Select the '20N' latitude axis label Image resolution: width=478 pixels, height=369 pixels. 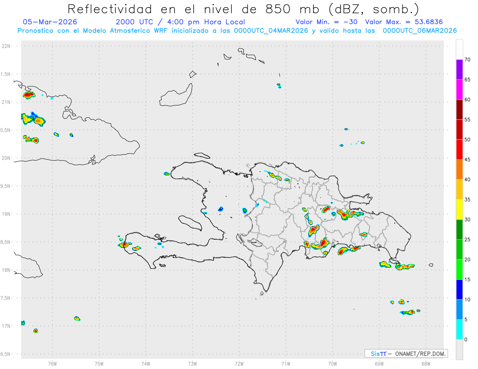[x=6, y=158]
